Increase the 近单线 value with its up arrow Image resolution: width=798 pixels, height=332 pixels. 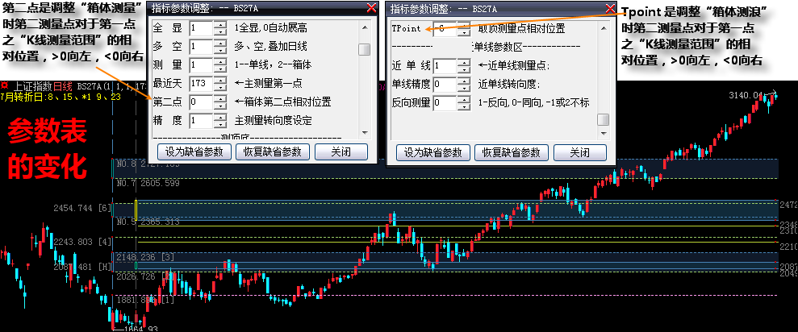click(x=464, y=62)
